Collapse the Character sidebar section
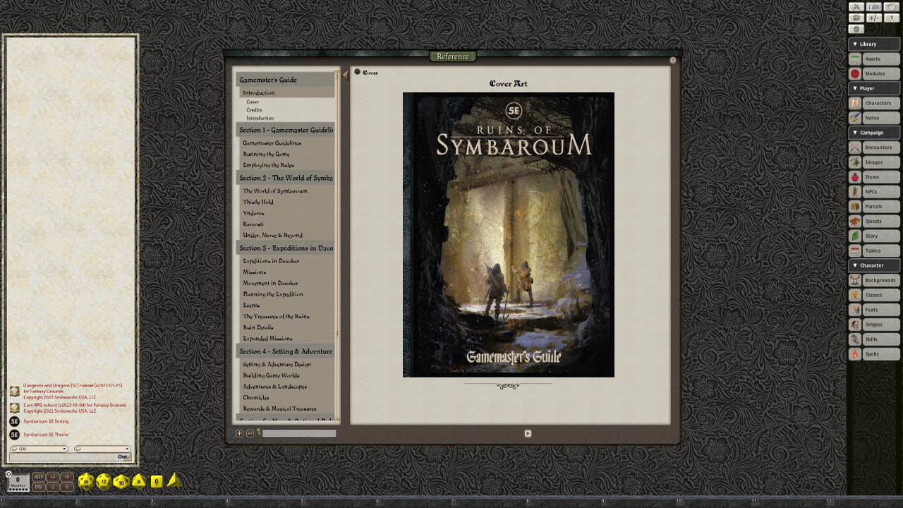Screen dimensions: 903x508 (856, 265)
